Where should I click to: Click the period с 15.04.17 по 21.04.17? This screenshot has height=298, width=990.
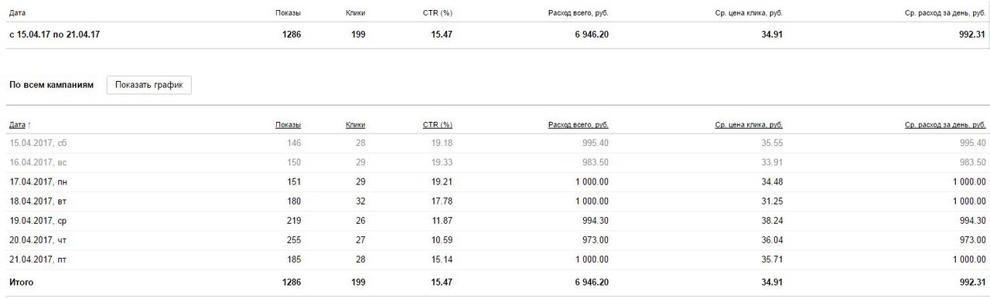point(54,35)
